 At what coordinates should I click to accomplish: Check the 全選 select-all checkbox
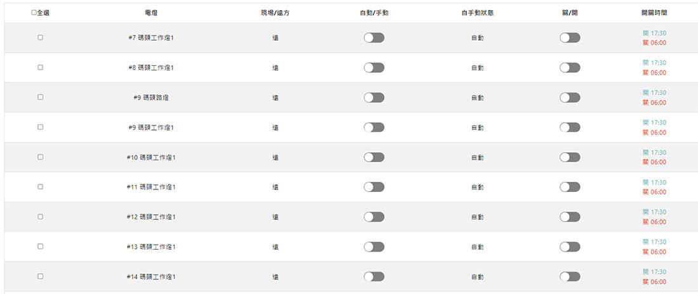pyautogui.click(x=34, y=13)
